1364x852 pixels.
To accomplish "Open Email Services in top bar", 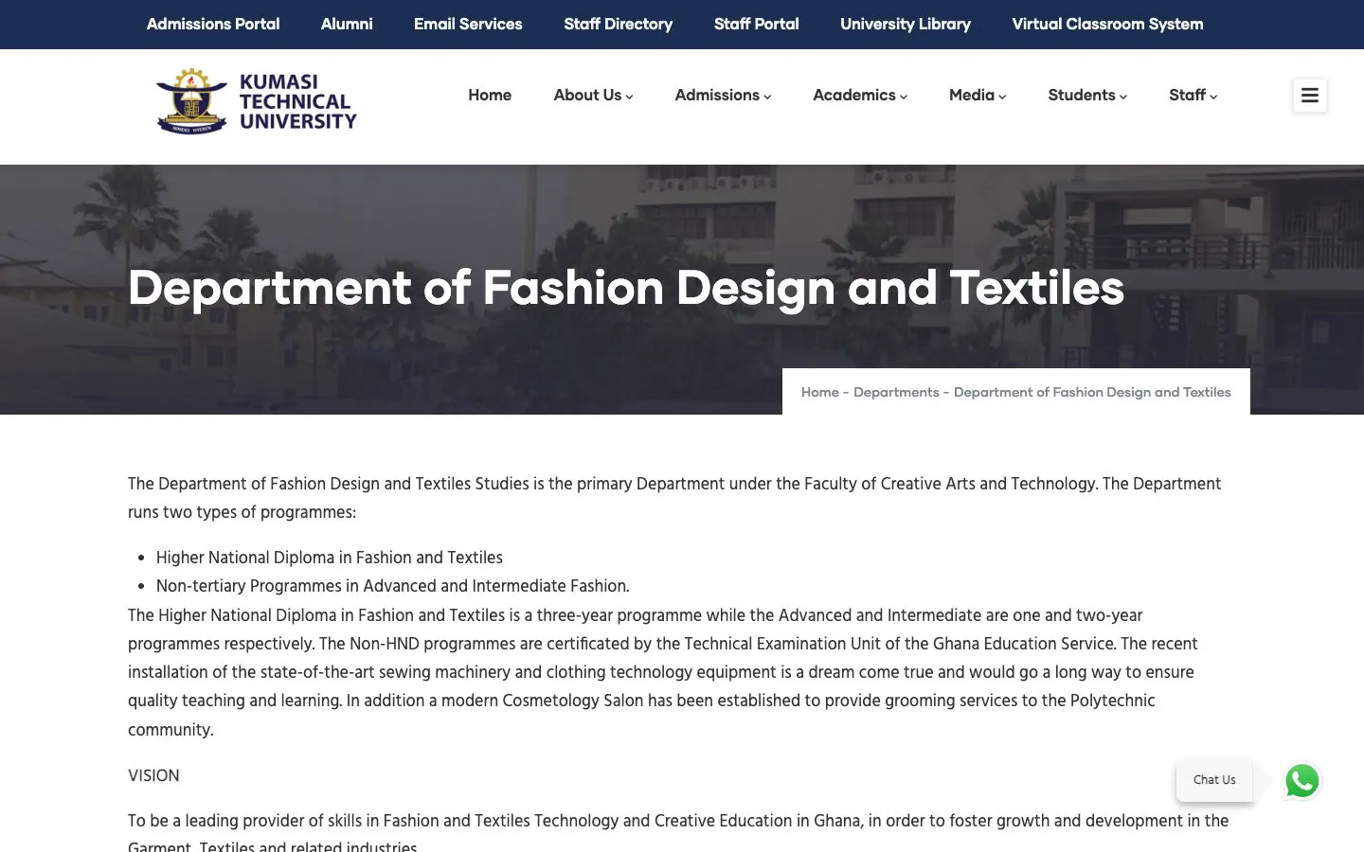I will [x=468, y=24].
